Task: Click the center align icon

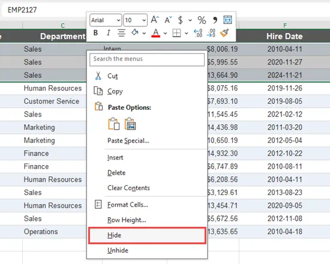Action: click(x=121, y=33)
